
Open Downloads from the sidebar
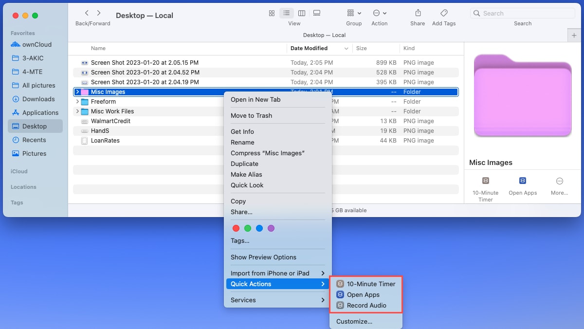coord(37,99)
